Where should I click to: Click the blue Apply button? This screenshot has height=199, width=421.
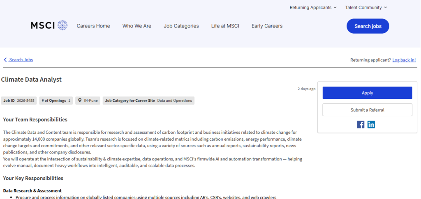[x=367, y=93]
